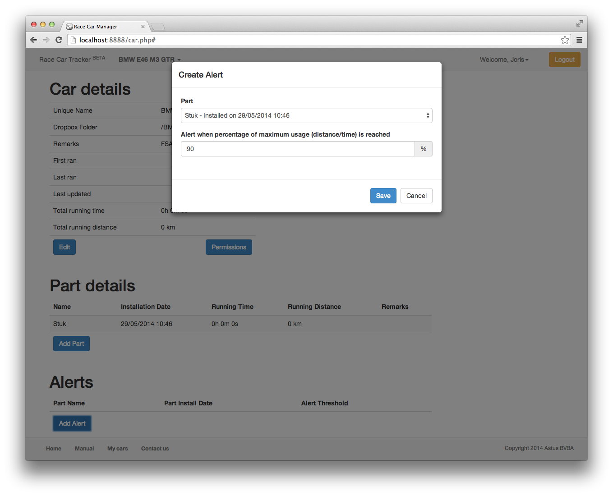Reload the page with refresh icon
The height and width of the screenshot is (496, 613).
(x=59, y=40)
